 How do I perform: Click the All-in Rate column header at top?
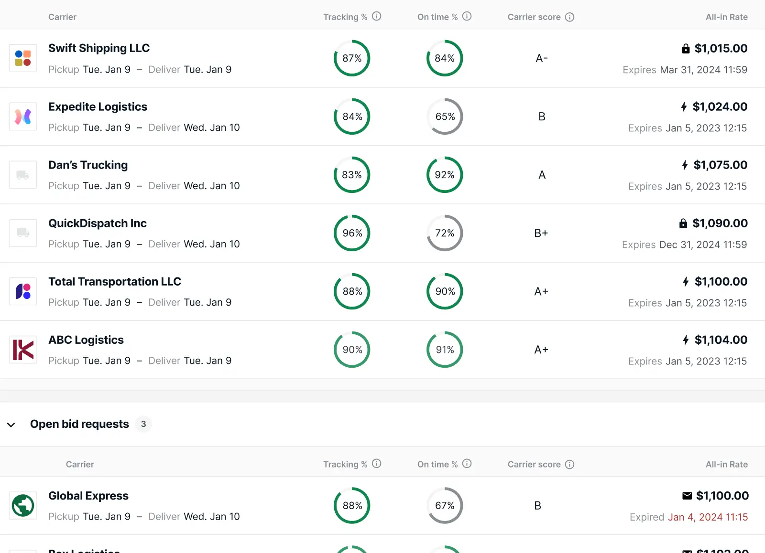(x=726, y=17)
